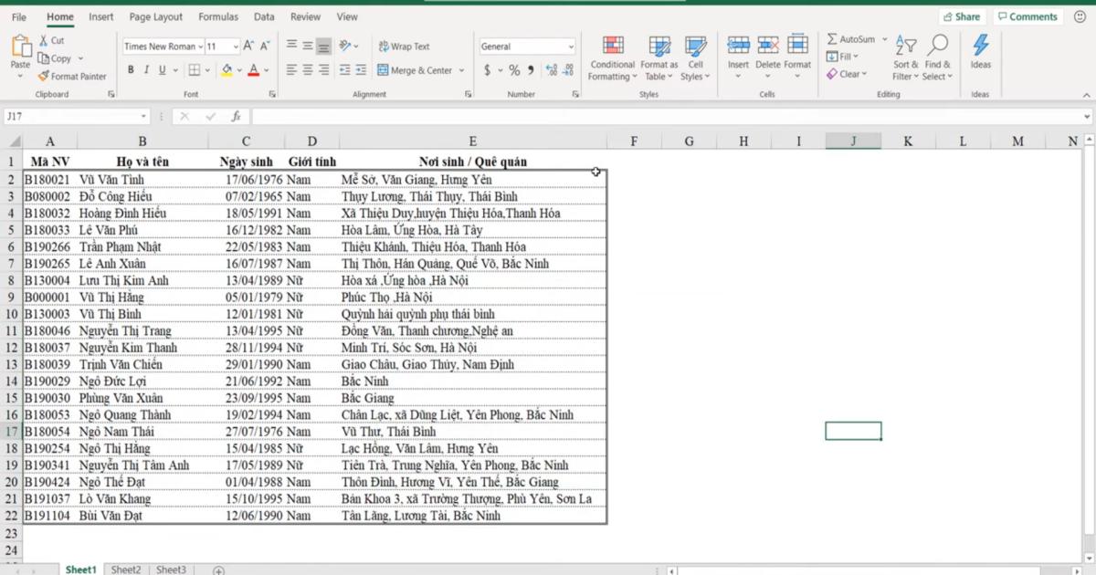Open the Review menu tab
Screen dimensions: 1096x575
305,16
